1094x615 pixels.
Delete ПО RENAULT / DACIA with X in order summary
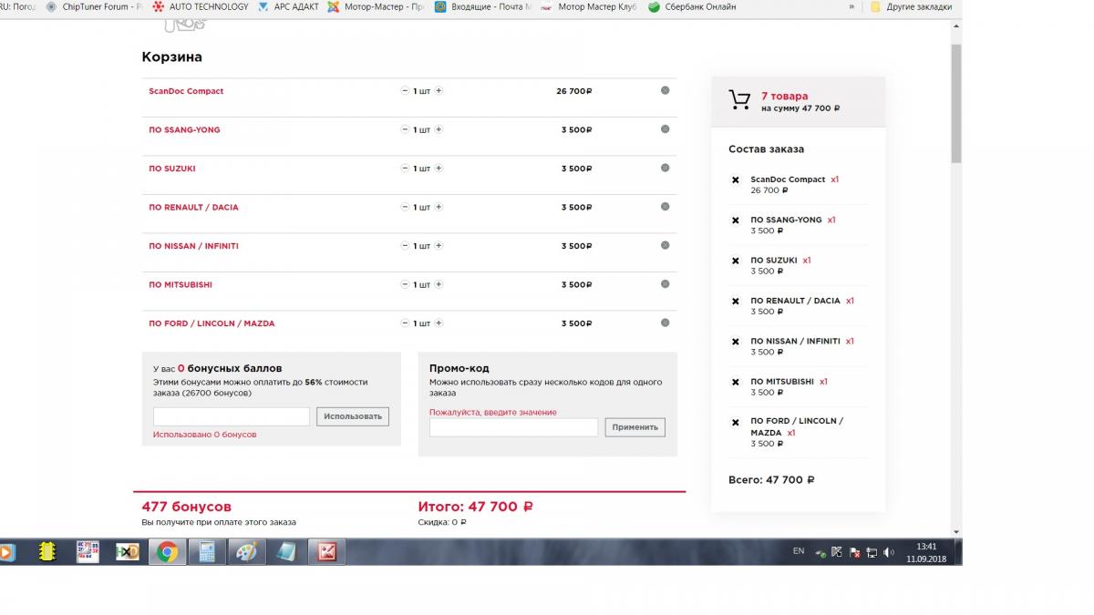coord(736,301)
